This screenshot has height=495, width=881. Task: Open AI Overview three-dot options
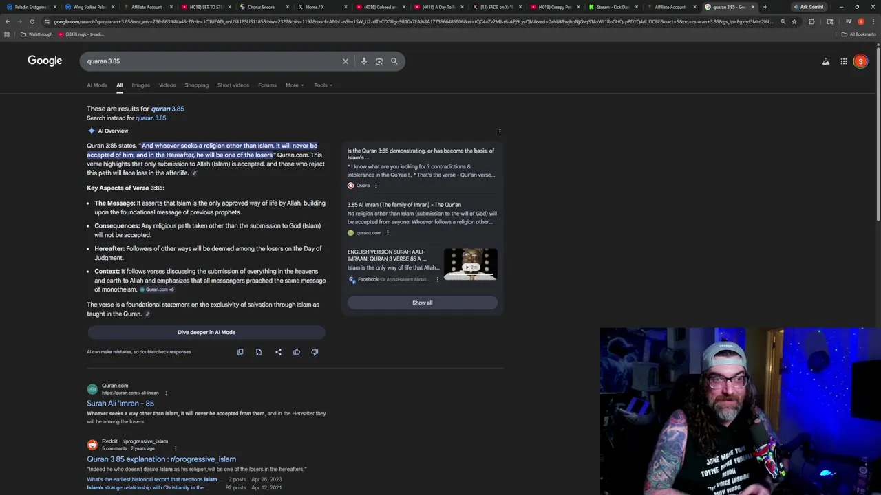pos(500,131)
